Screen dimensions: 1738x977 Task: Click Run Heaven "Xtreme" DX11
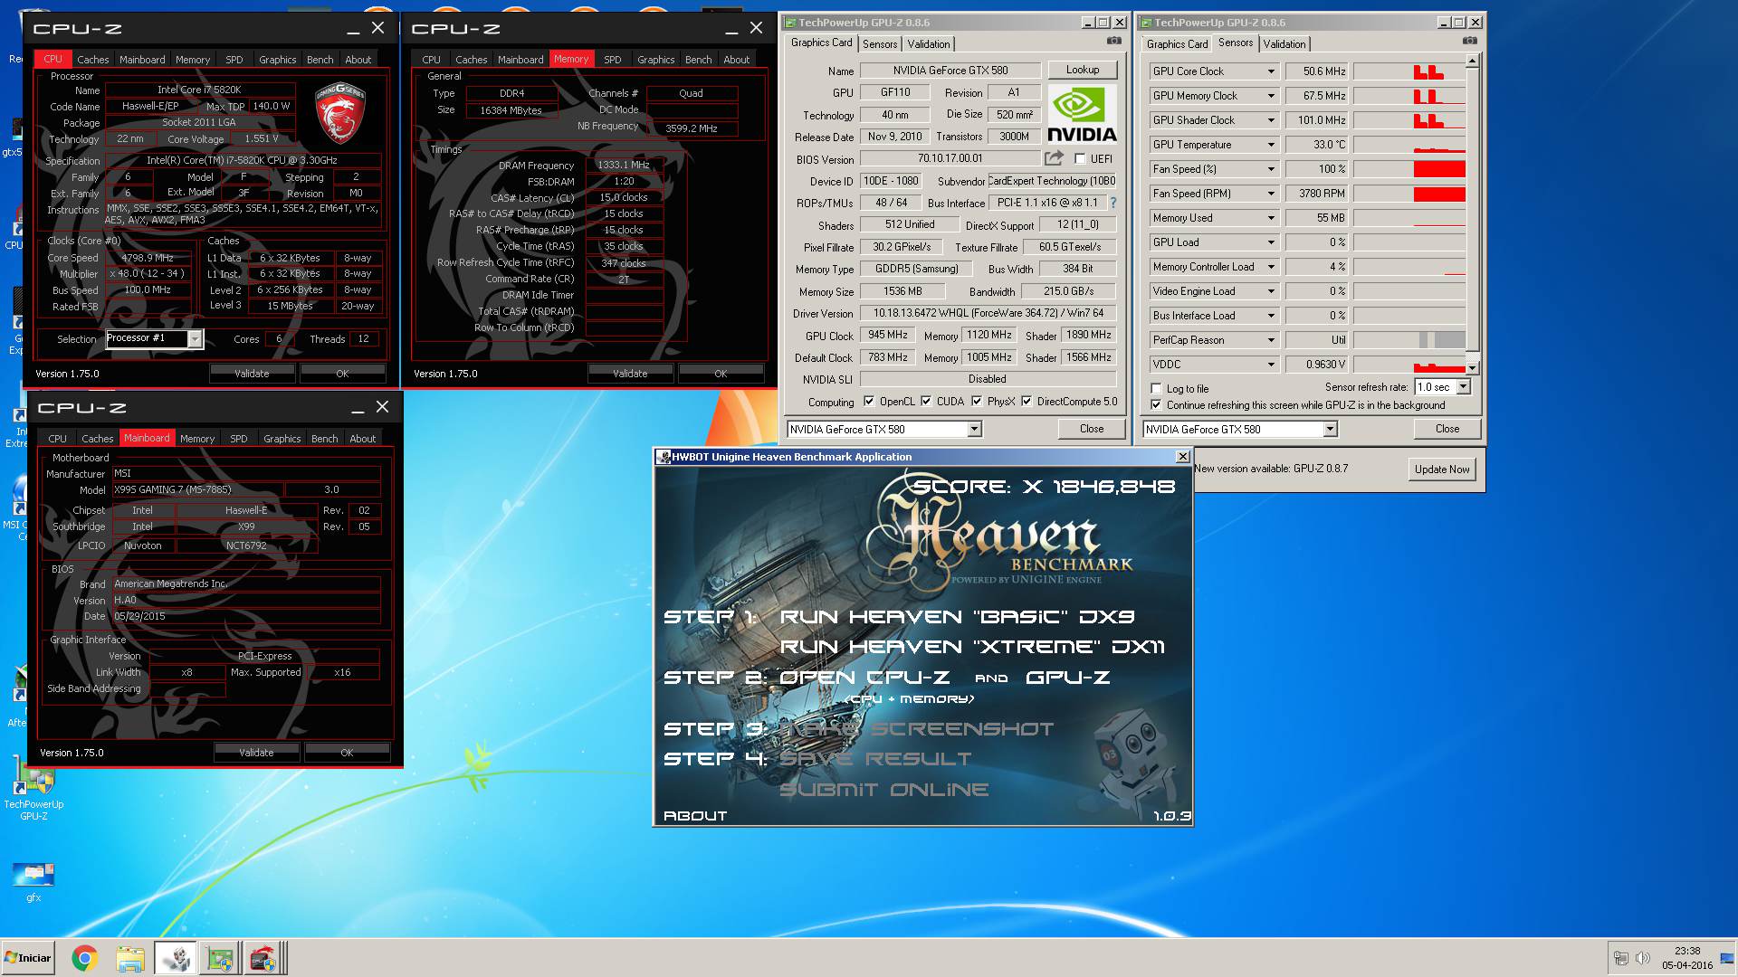tap(972, 647)
